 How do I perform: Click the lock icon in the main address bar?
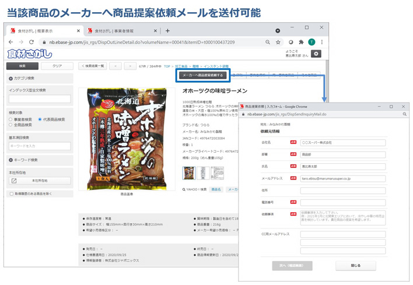[44, 42]
